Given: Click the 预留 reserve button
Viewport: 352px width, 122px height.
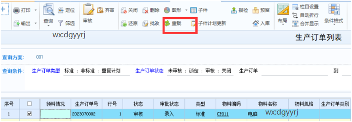Looking at the screenshot, I should tap(261, 10).
